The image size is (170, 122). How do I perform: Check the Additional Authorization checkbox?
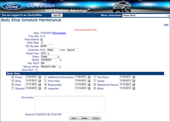[45, 77]
